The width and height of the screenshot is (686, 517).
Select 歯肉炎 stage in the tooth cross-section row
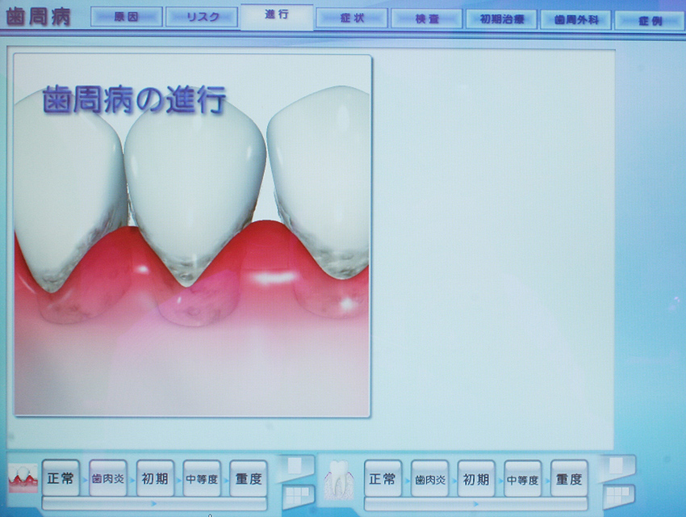pyautogui.click(x=429, y=479)
